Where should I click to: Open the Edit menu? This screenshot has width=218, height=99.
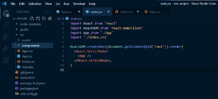click(22, 4)
